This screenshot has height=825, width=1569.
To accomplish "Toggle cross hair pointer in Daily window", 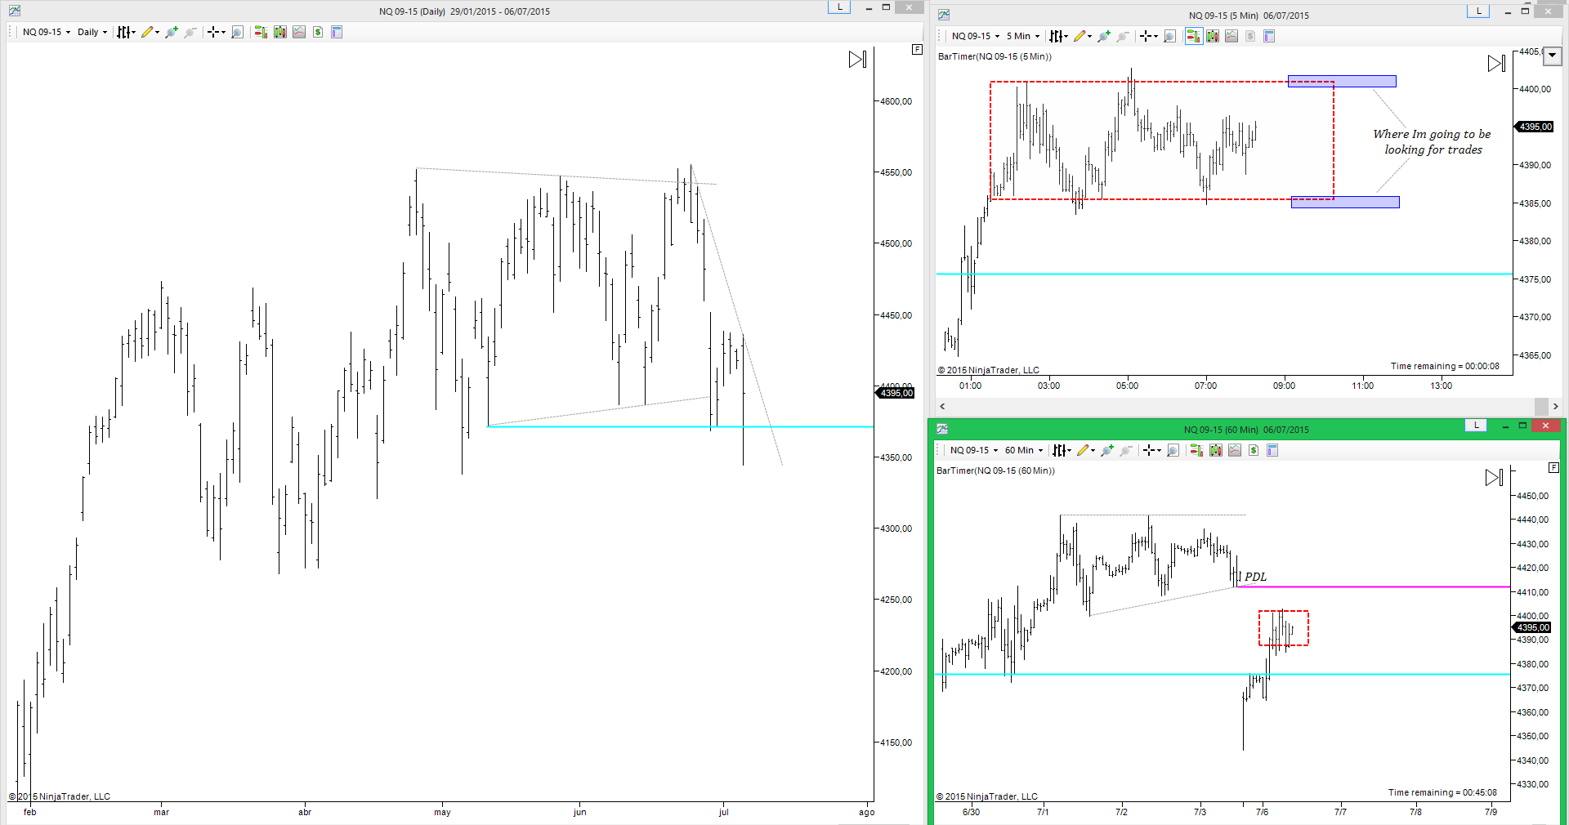I will (216, 33).
